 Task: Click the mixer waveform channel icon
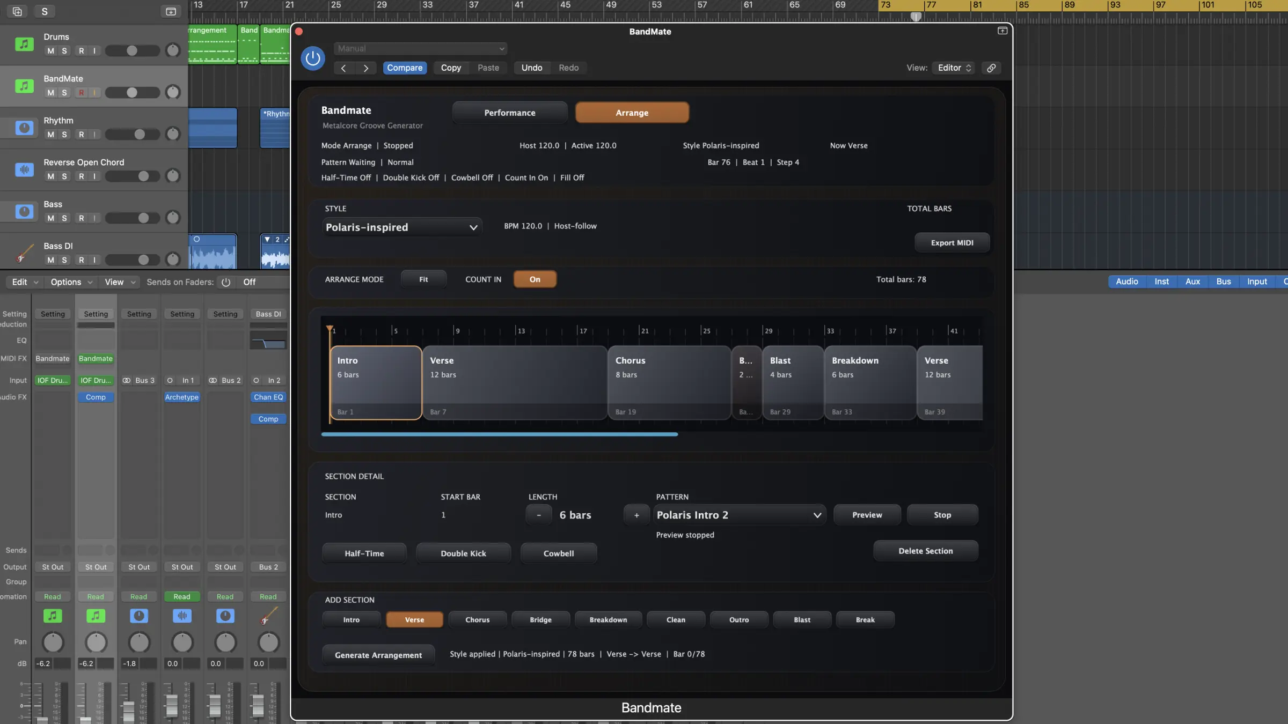tap(182, 616)
